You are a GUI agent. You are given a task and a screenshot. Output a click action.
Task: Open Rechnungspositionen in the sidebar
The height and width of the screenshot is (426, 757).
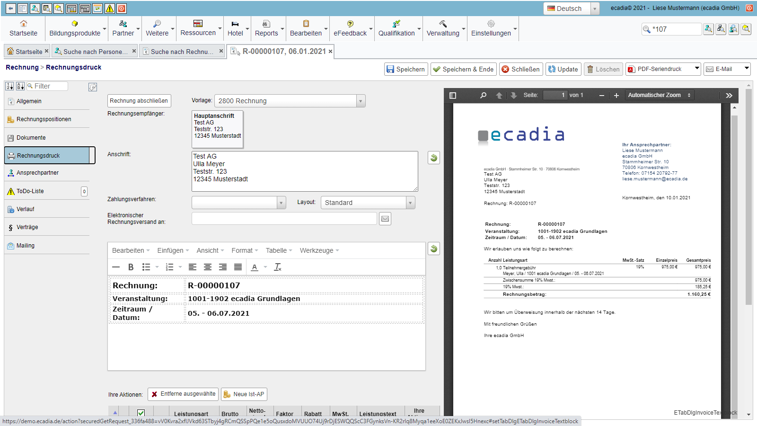pyautogui.click(x=44, y=119)
